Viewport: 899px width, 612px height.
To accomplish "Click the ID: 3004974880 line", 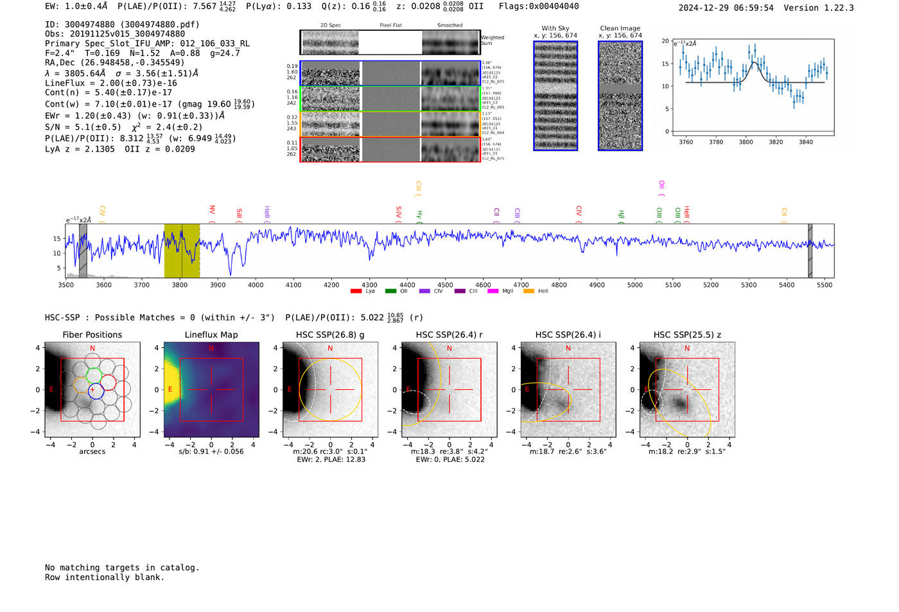I will click(122, 24).
